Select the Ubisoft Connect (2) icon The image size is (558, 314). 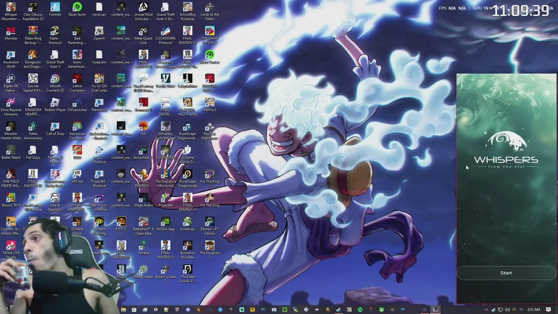click(x=55, y=83)
